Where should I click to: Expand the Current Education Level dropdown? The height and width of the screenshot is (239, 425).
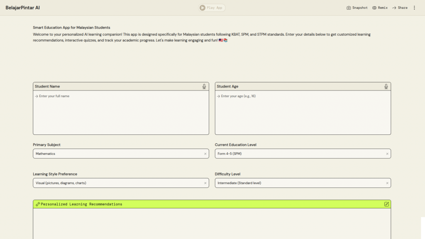click(x=298, y=154)
